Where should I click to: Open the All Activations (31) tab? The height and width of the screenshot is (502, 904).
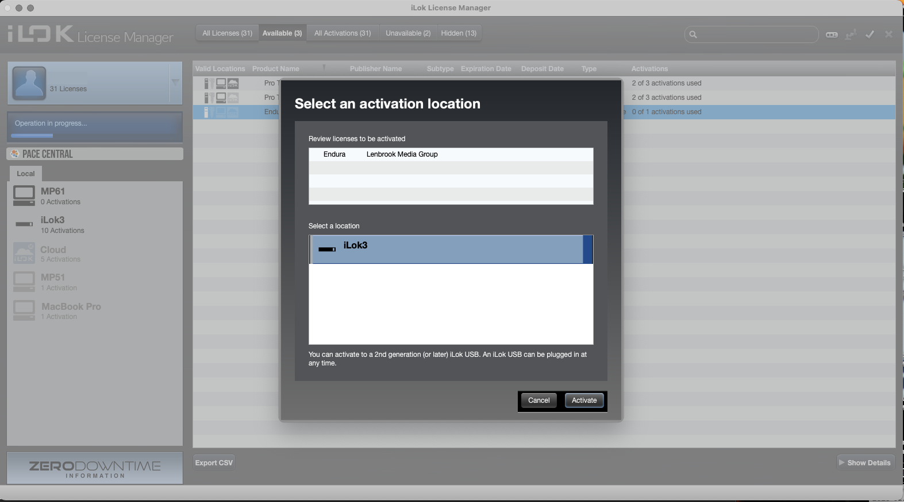click(343, 33)
